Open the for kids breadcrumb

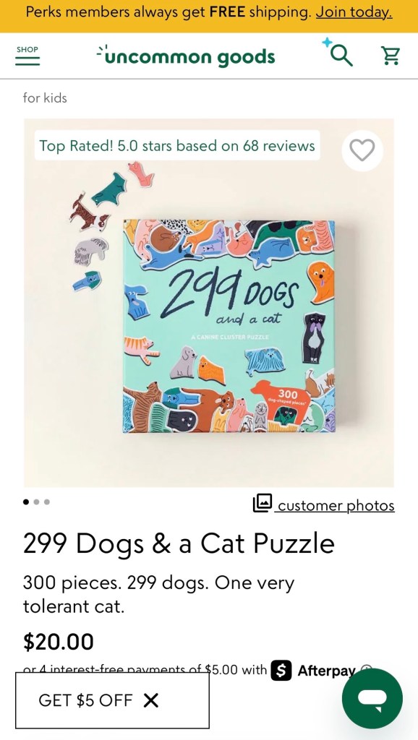(45, 98)
